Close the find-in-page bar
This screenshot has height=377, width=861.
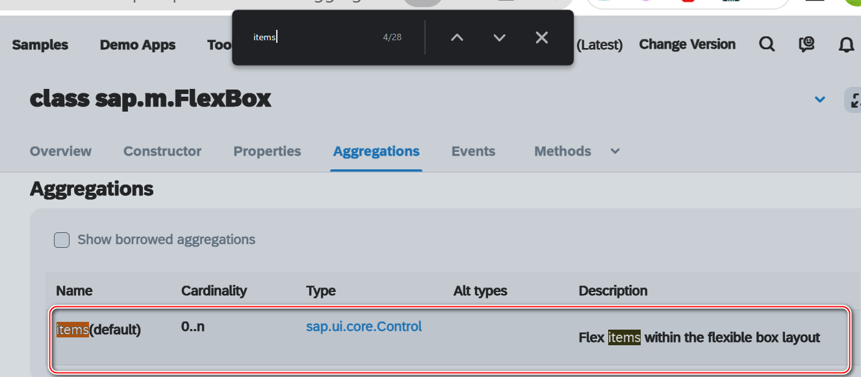pos(542,38)
